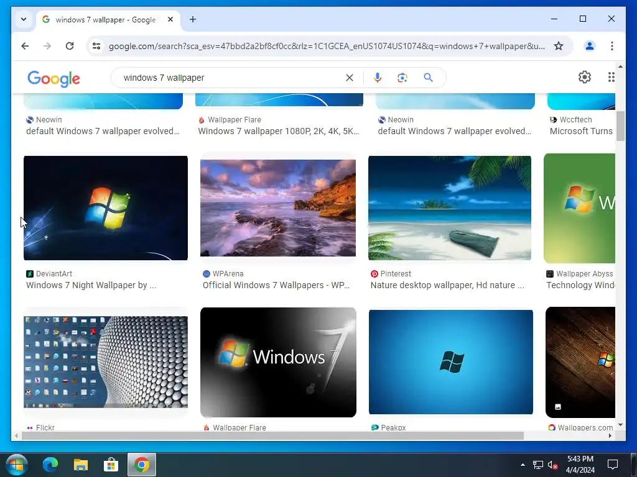Click the Chrome taskbar icon
The height and width of the screenshot is (477, 637).
click(142, 465)
